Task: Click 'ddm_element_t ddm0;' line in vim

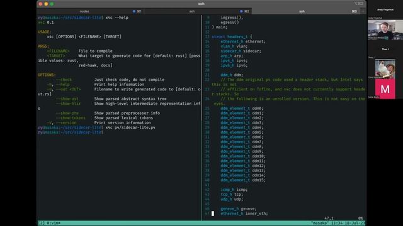Action: 242,109
